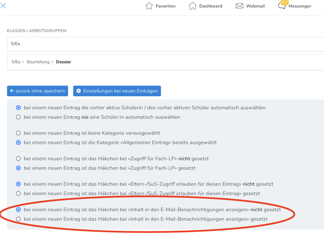Enable Eltern-/SuS-Zugriff gesetzt option

[18, 194]
